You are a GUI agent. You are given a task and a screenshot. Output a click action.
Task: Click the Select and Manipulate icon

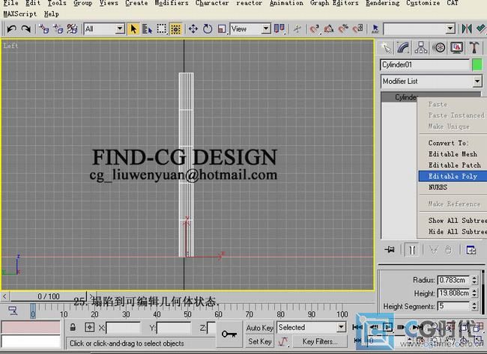pyautogui.click(x=297, y=29)
